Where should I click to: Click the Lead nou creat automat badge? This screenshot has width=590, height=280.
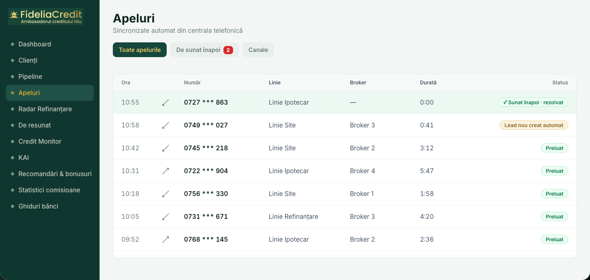534,125
